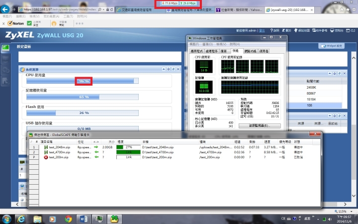Screen dimensions: 358x224
Task: Open the 使用者 tab in Task Manager
Action: click(264, 51)
